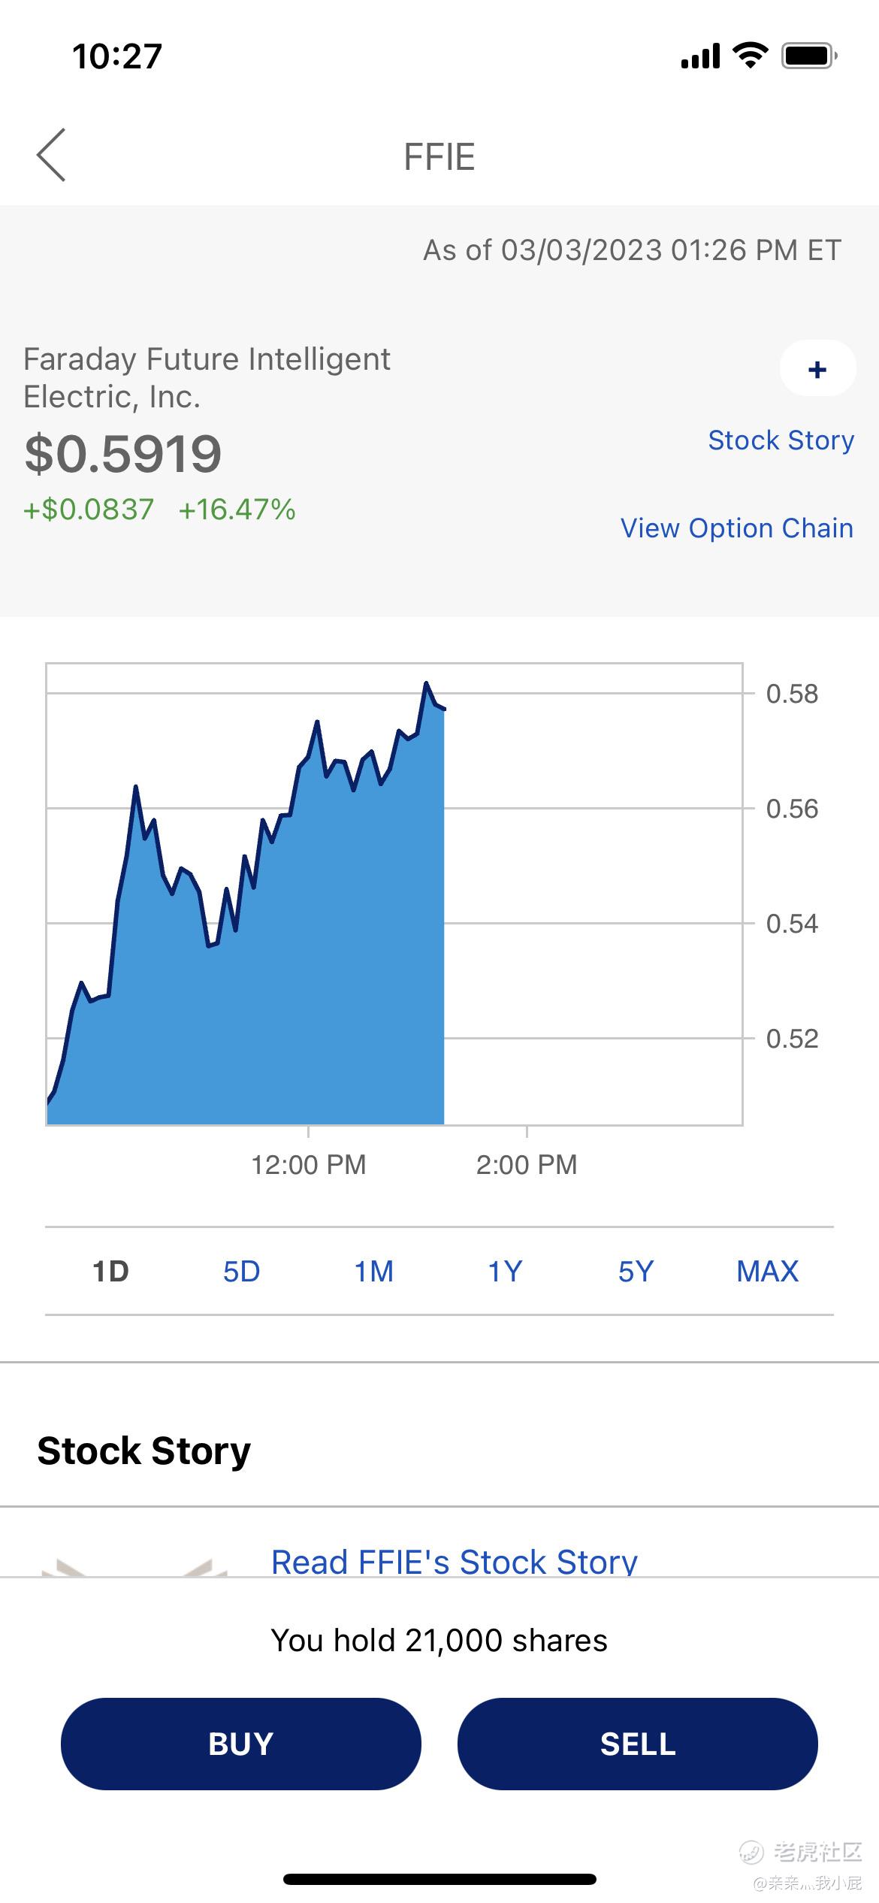Tap the cellular signal icon
Screen dimensions: 879x1903
pyautogui.click(x=700, y=56)
